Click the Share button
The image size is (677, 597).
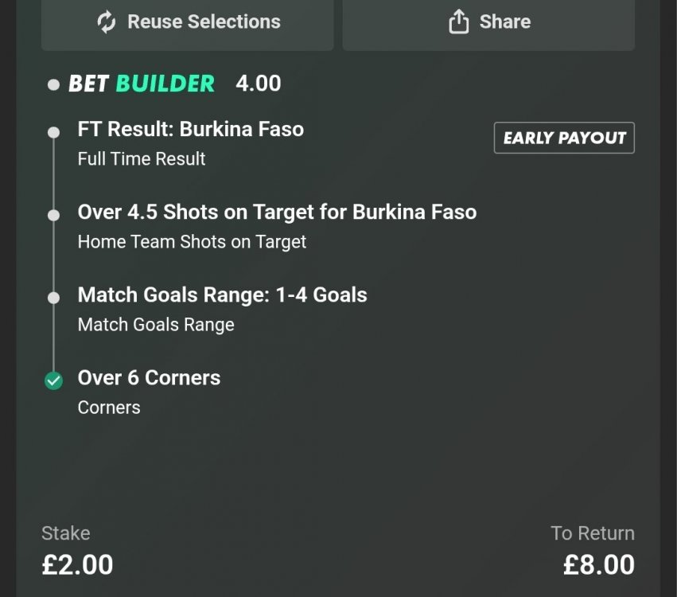[488, 21]
